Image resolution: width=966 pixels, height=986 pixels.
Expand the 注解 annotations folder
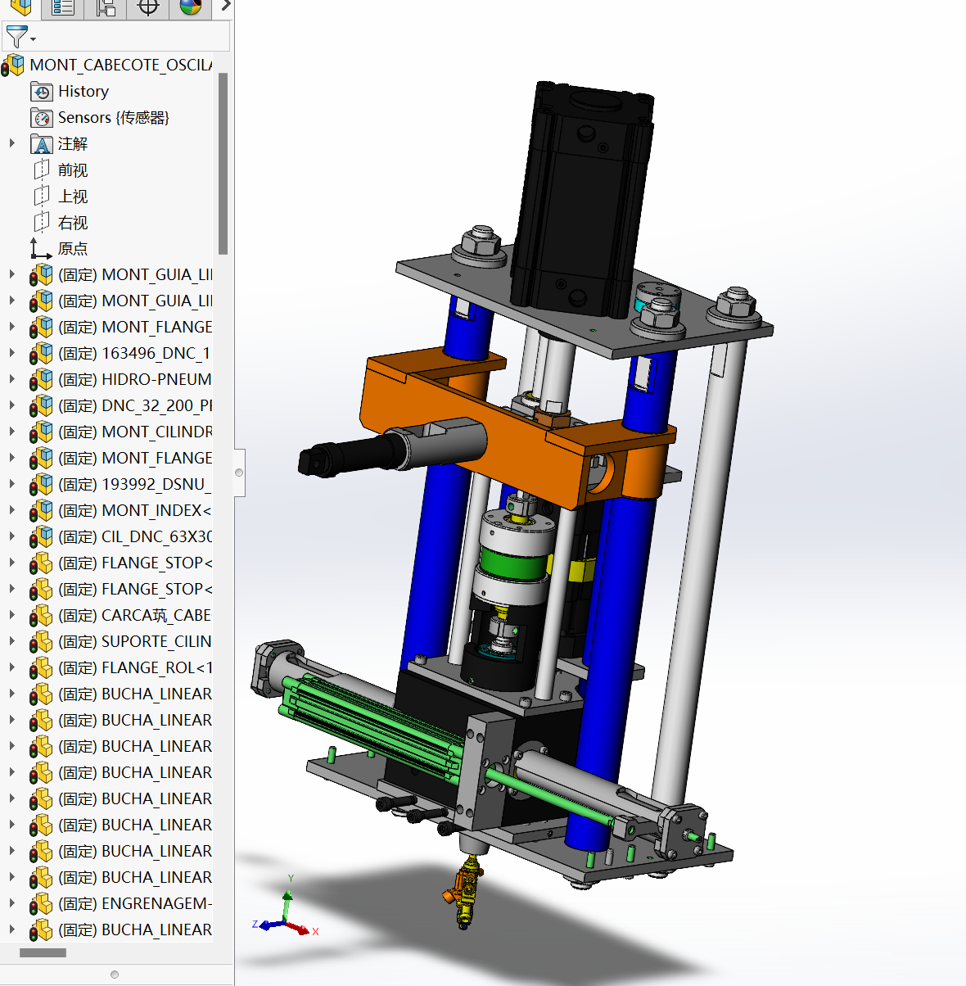click(x=11, y=143)
